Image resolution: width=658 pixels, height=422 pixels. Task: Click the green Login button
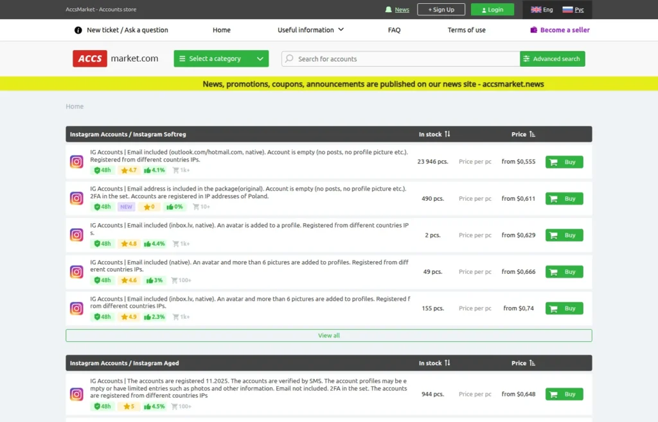click(x=492, y=9)
